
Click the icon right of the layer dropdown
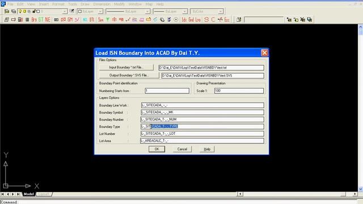[72, 11]
